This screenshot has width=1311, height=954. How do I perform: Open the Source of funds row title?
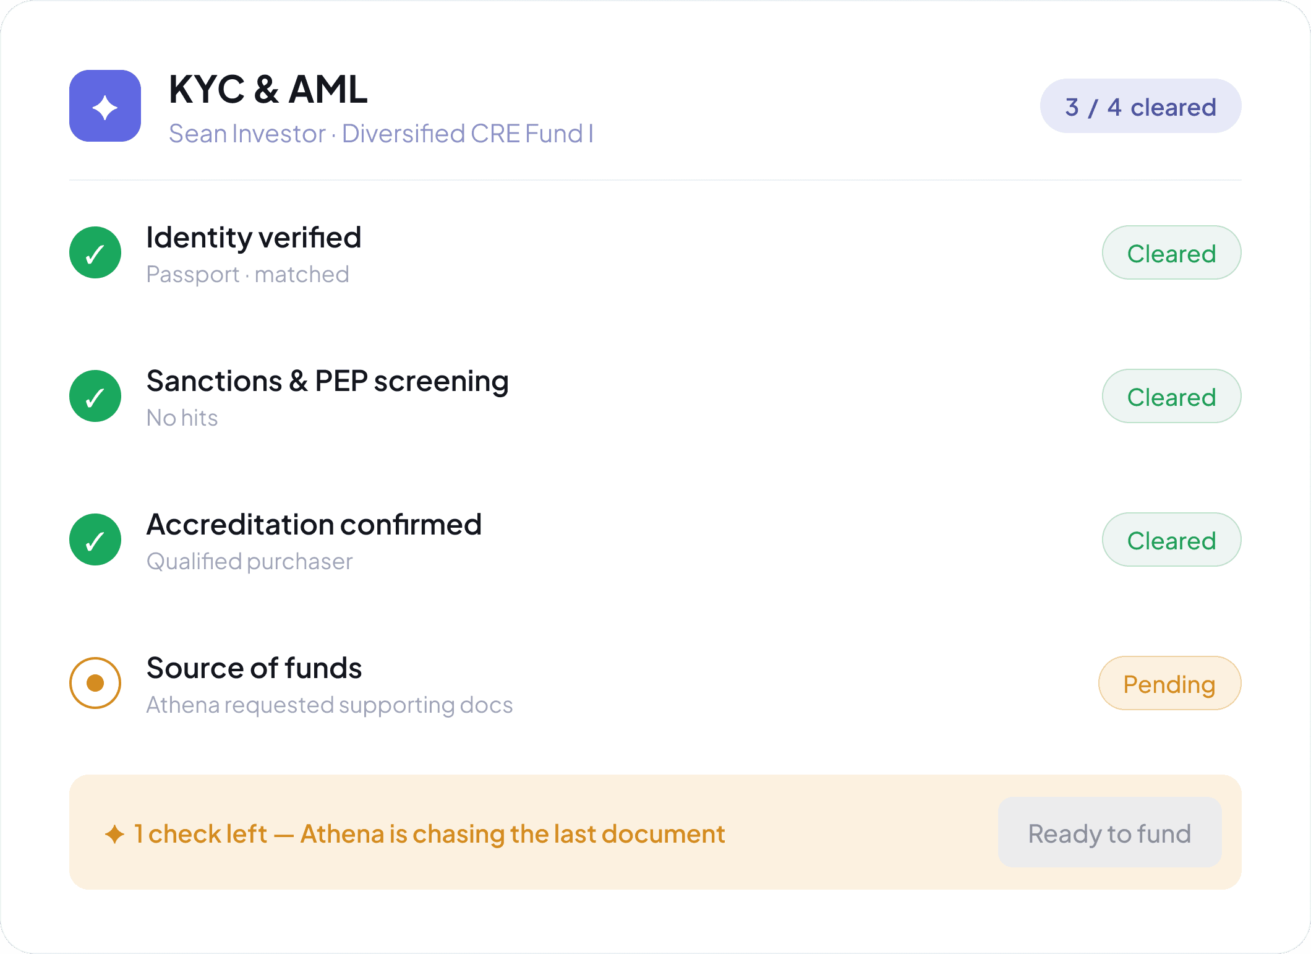pos(254,668)
